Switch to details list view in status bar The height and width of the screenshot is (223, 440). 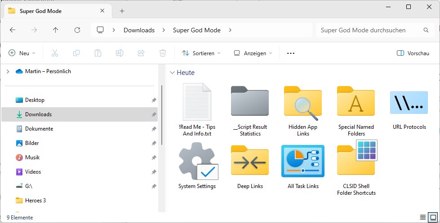(423, 218)
